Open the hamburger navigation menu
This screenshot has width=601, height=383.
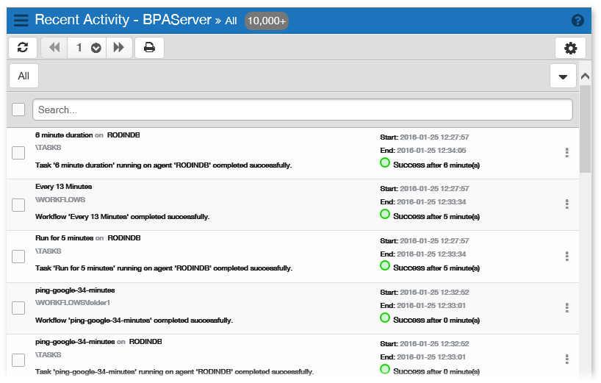pos(21,21)
